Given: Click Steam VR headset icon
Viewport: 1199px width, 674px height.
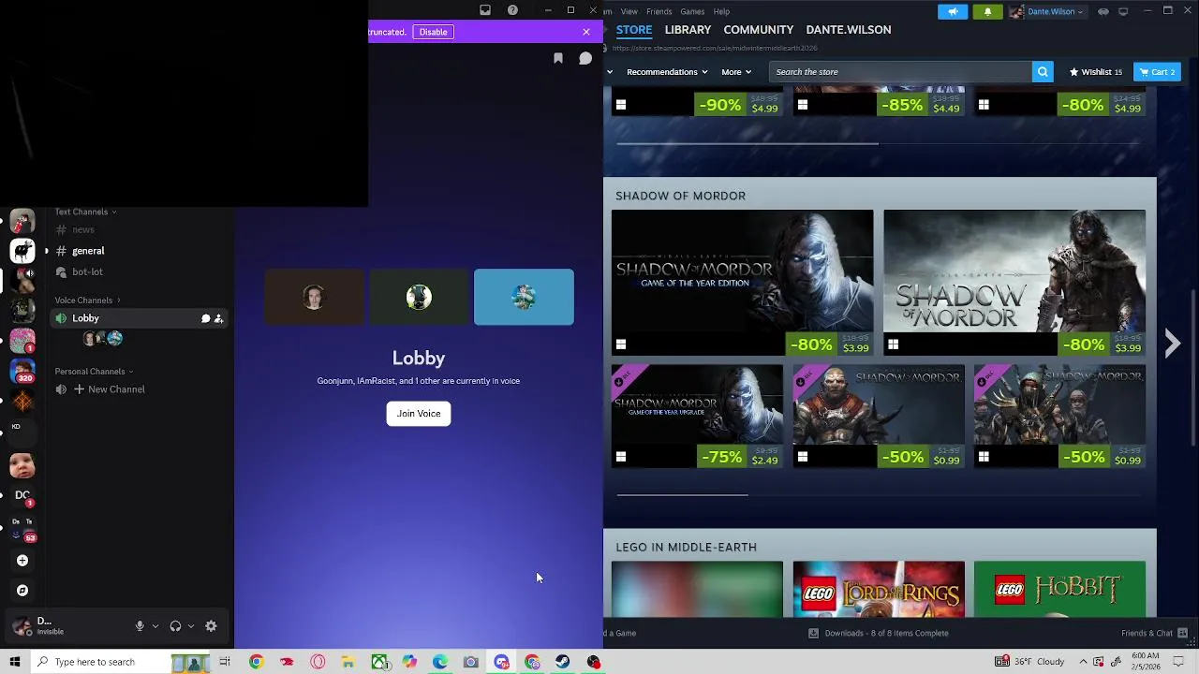Looking at the screenshot, I should [x=1103, y=11].
